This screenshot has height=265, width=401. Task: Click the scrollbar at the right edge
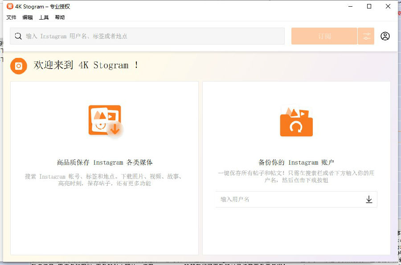tap(399, 134)
